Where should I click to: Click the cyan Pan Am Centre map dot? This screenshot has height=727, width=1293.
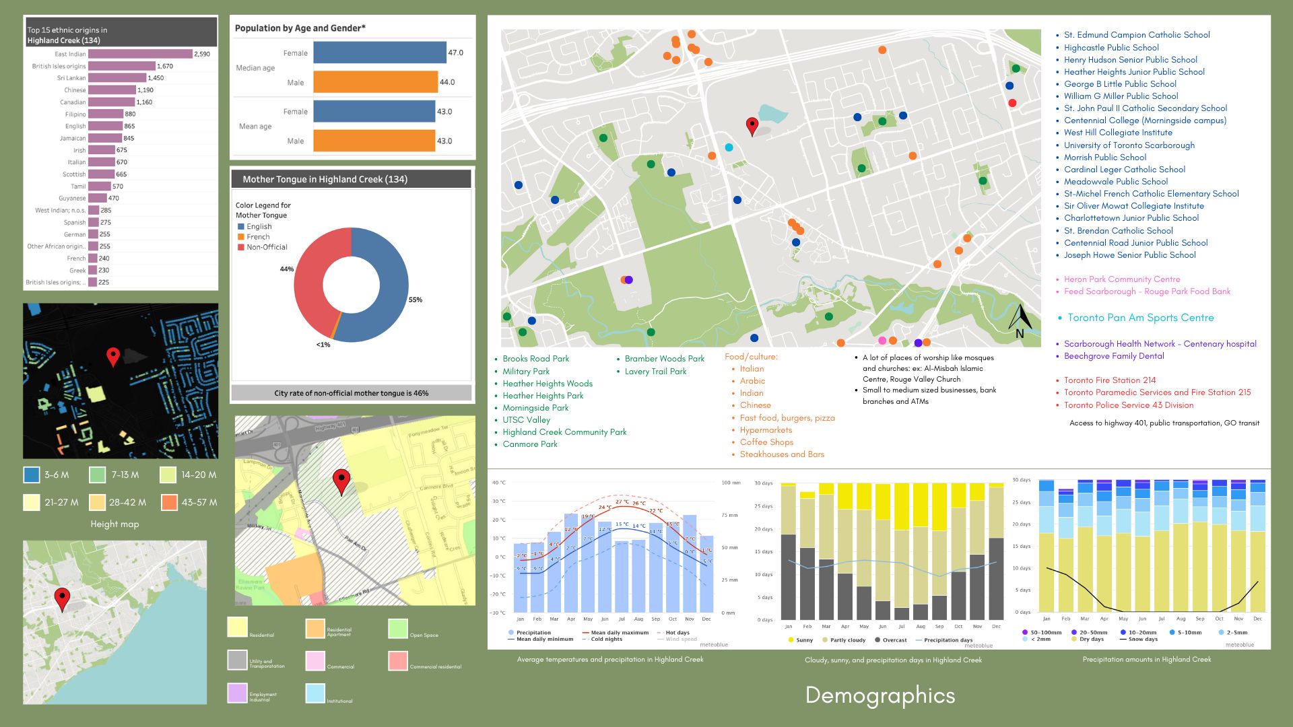coord(729,147)
